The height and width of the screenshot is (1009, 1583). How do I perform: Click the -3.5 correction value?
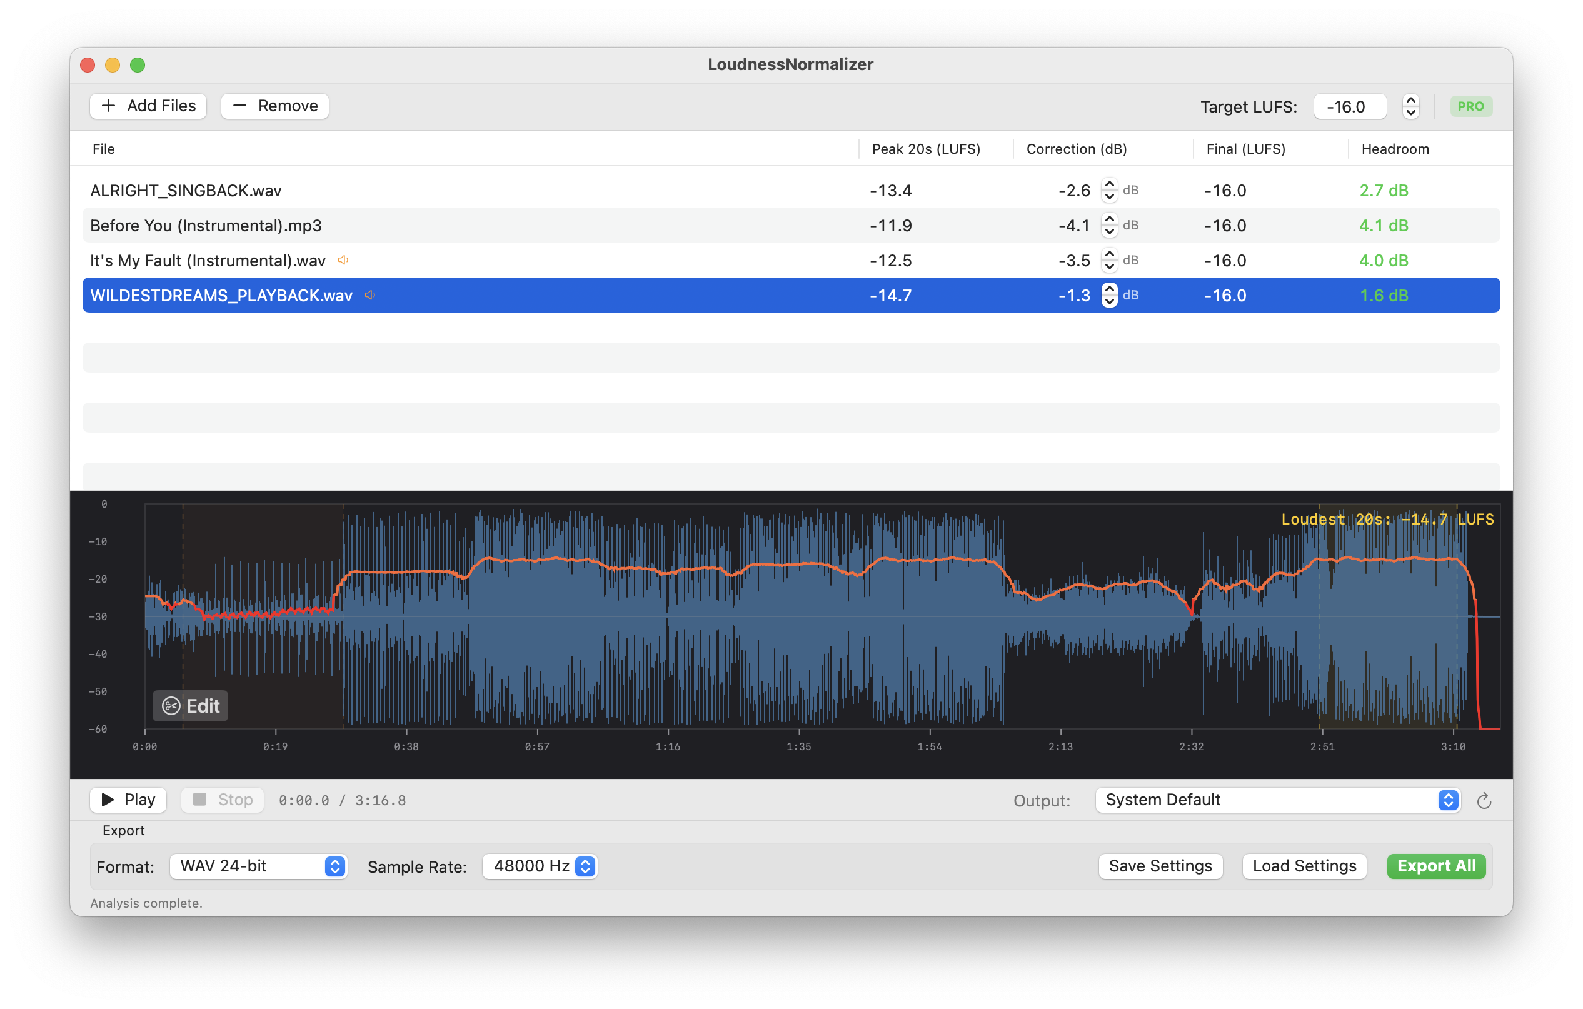click(x=1074, y=260)
